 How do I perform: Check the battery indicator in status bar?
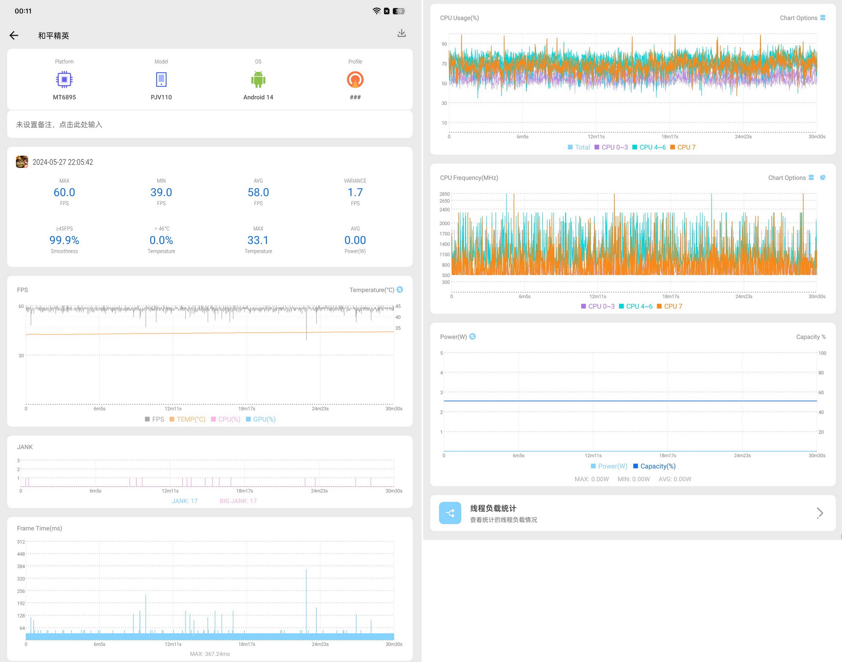pyautogui.click(x=399, y=11)
